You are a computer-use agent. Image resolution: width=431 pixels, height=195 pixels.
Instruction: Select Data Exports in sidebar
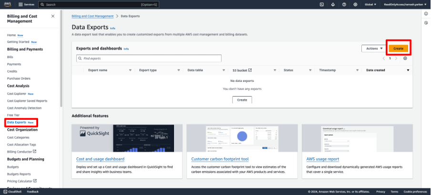(x=17, y=122)
